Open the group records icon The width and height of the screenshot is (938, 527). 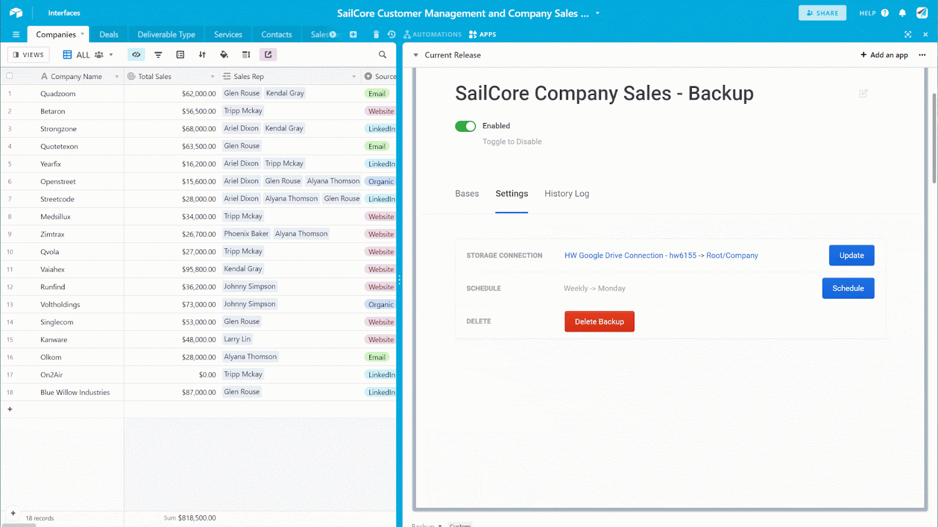point(180,54)
